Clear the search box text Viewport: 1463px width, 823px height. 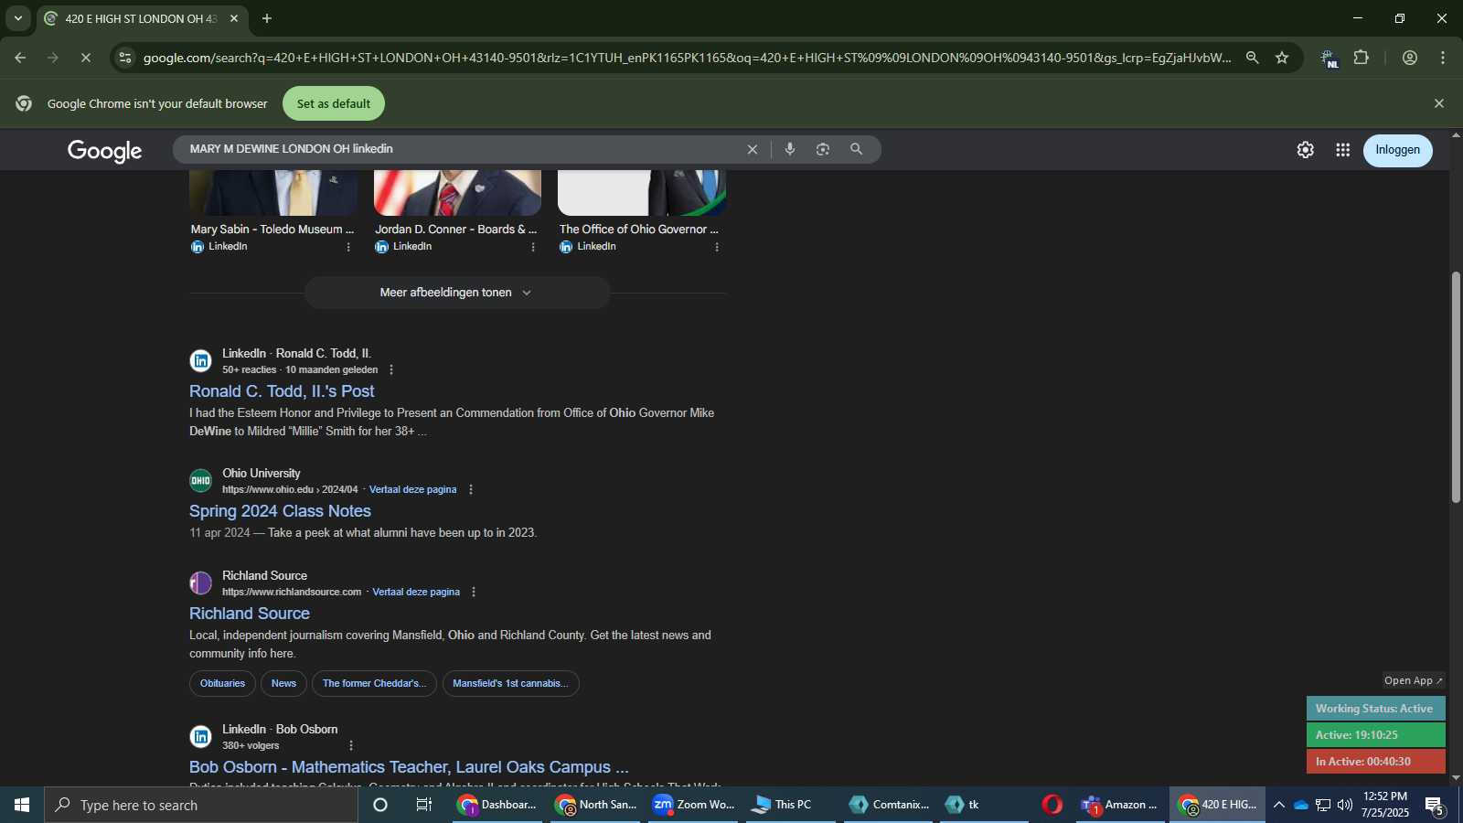[x=753, y=149]
